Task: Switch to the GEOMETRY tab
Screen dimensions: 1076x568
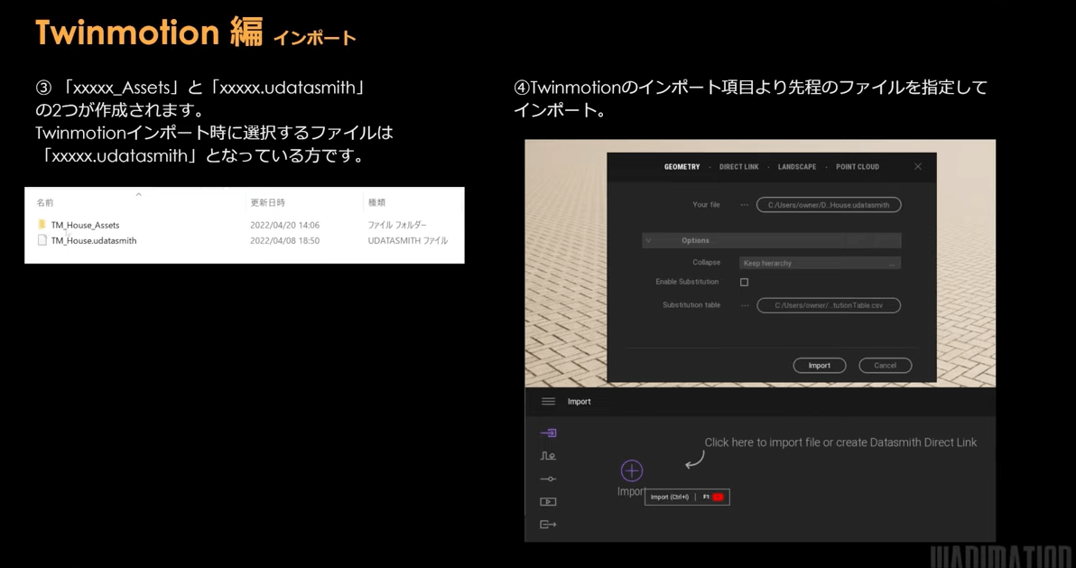Action: 682,167
